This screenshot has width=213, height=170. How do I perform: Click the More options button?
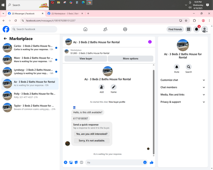tap(130, 59)
